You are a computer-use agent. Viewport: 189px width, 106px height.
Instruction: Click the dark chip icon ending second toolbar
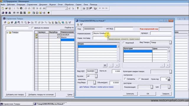coord(48,13)
